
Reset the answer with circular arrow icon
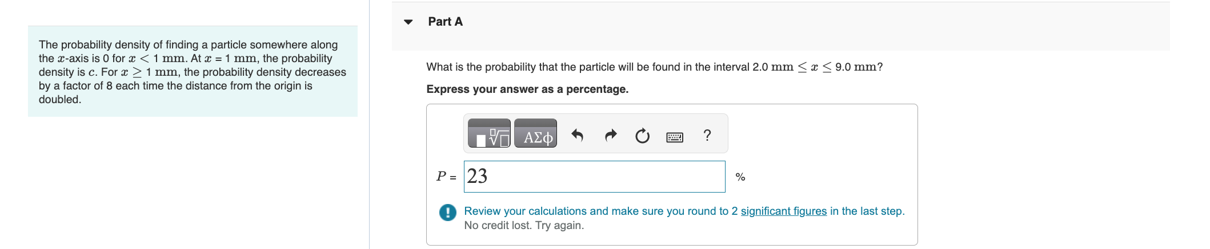point(642,136)
